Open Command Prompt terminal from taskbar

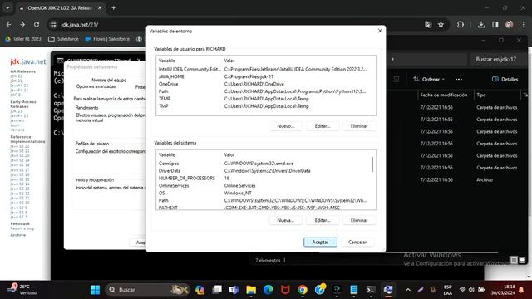click(371, 290)
